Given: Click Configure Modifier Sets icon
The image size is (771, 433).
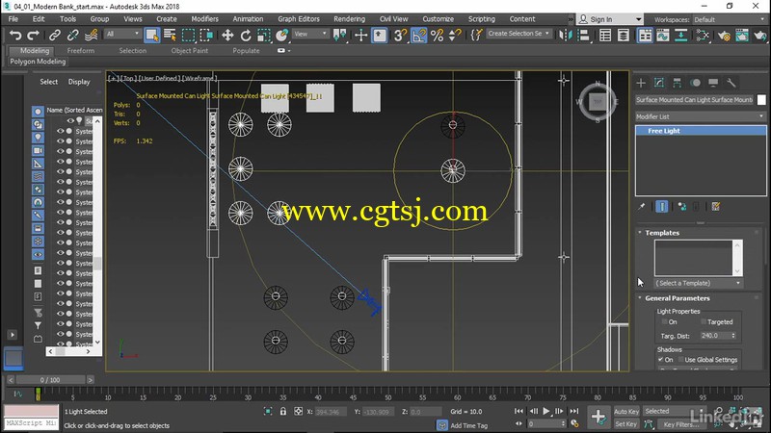Looking at the screenshot, I should (x=716, y=207).
